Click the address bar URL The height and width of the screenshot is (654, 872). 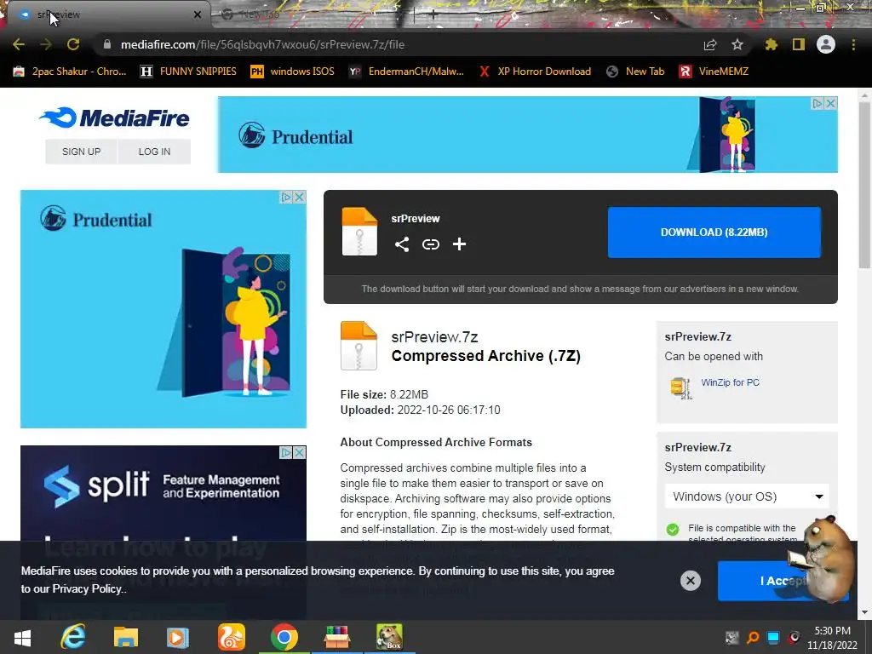262,44
